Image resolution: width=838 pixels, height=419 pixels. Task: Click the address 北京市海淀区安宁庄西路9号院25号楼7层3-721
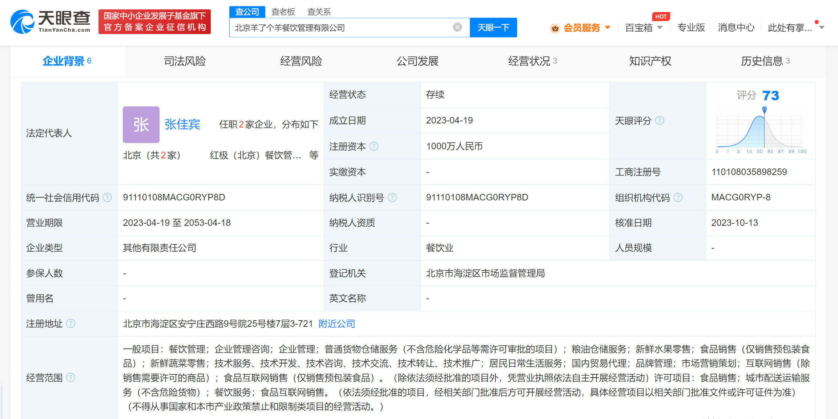(x=218, y=324)
